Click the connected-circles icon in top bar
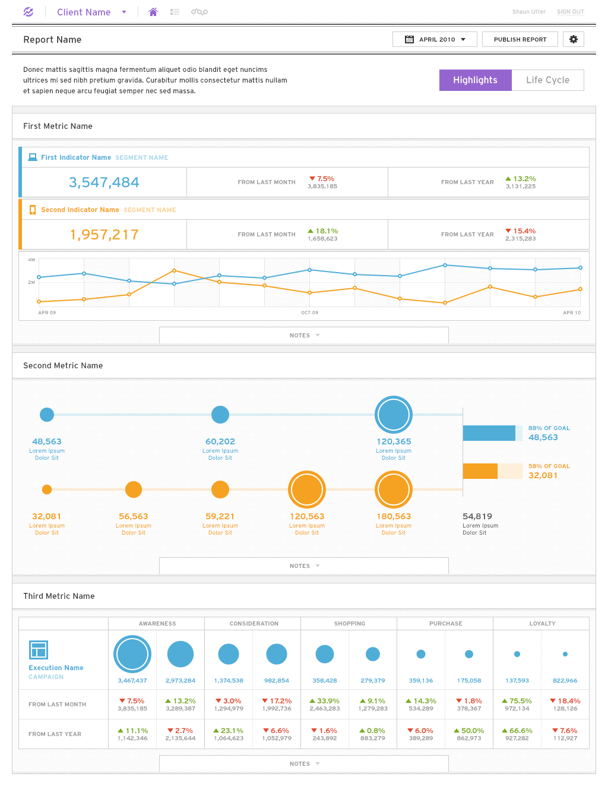Viewport: 608px width, 786px height. point(199,12)
